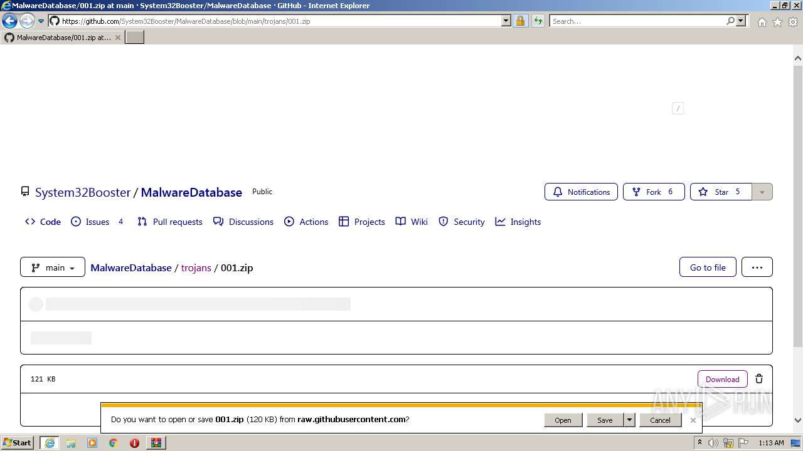Click the slash search shortcut box
Screen dimensions: 803x451
[x=678, y=108]
